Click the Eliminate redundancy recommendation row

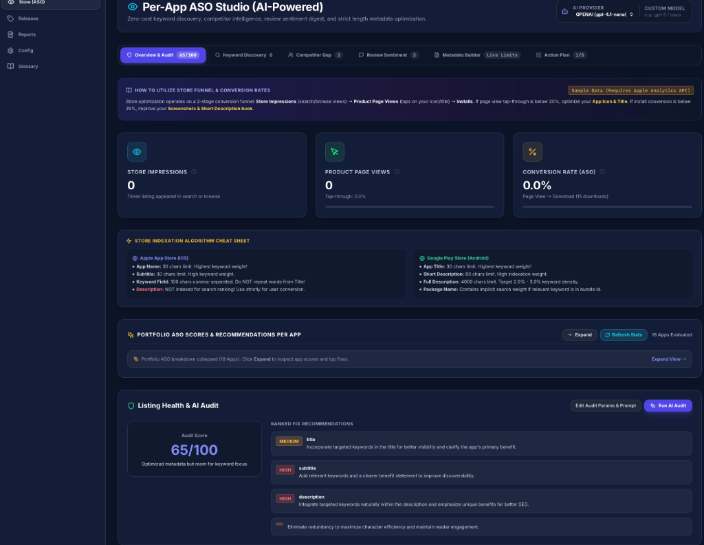[481, 526]
